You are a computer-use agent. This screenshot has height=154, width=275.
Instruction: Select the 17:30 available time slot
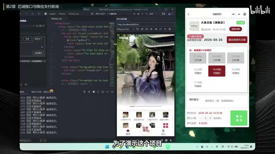[198, 84]
